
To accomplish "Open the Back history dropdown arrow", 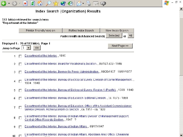I will [x=9, y=3].
